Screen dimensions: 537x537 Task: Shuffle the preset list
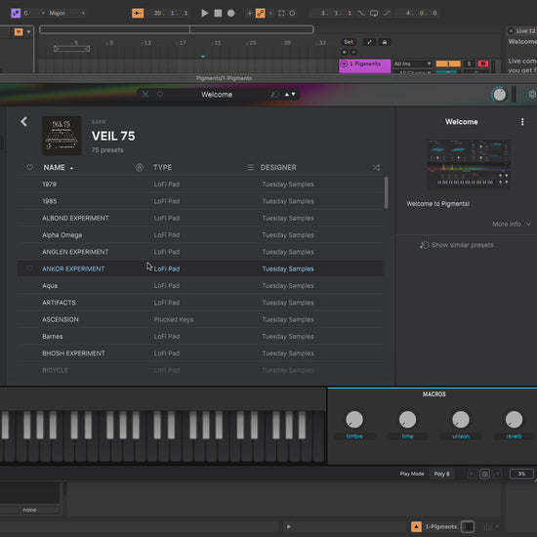click(x=376, y=168)
